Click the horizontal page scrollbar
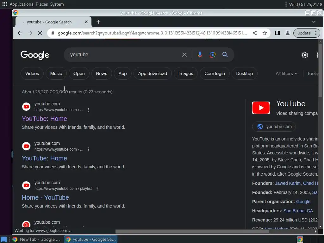The width and height of the screenshot is (324, 243). [x=192, y=231]
